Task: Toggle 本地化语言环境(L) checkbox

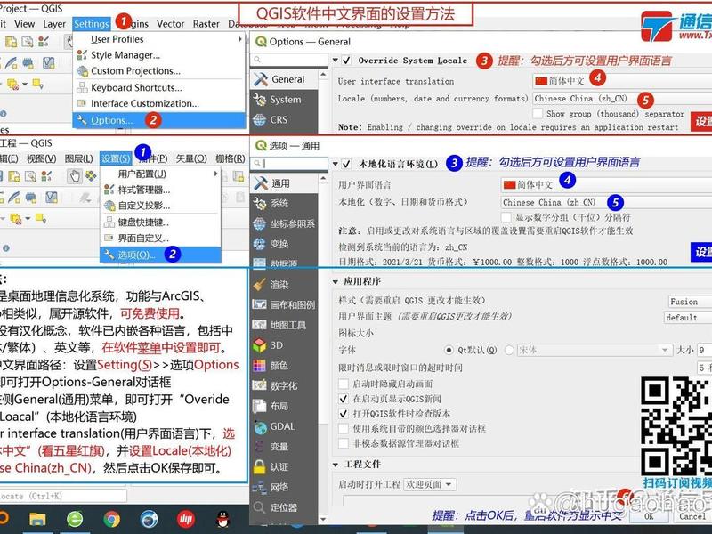Action: pyautogui.click(x=346, y=164)
